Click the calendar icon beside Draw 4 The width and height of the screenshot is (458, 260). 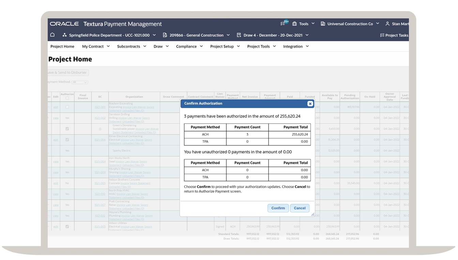[x=239, y=35]
